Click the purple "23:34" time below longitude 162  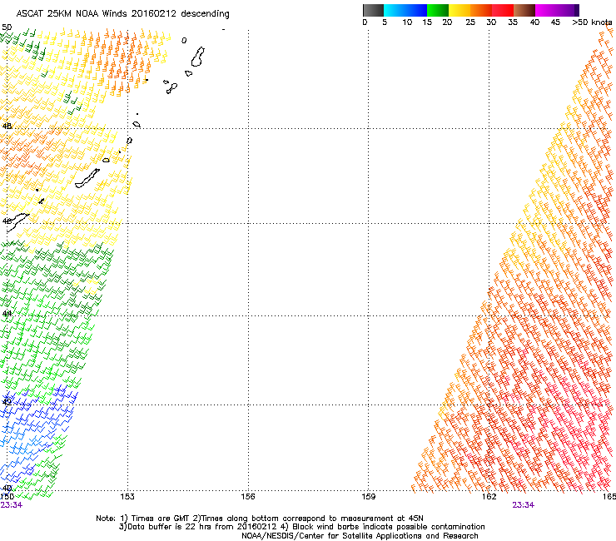pos(524,505)
